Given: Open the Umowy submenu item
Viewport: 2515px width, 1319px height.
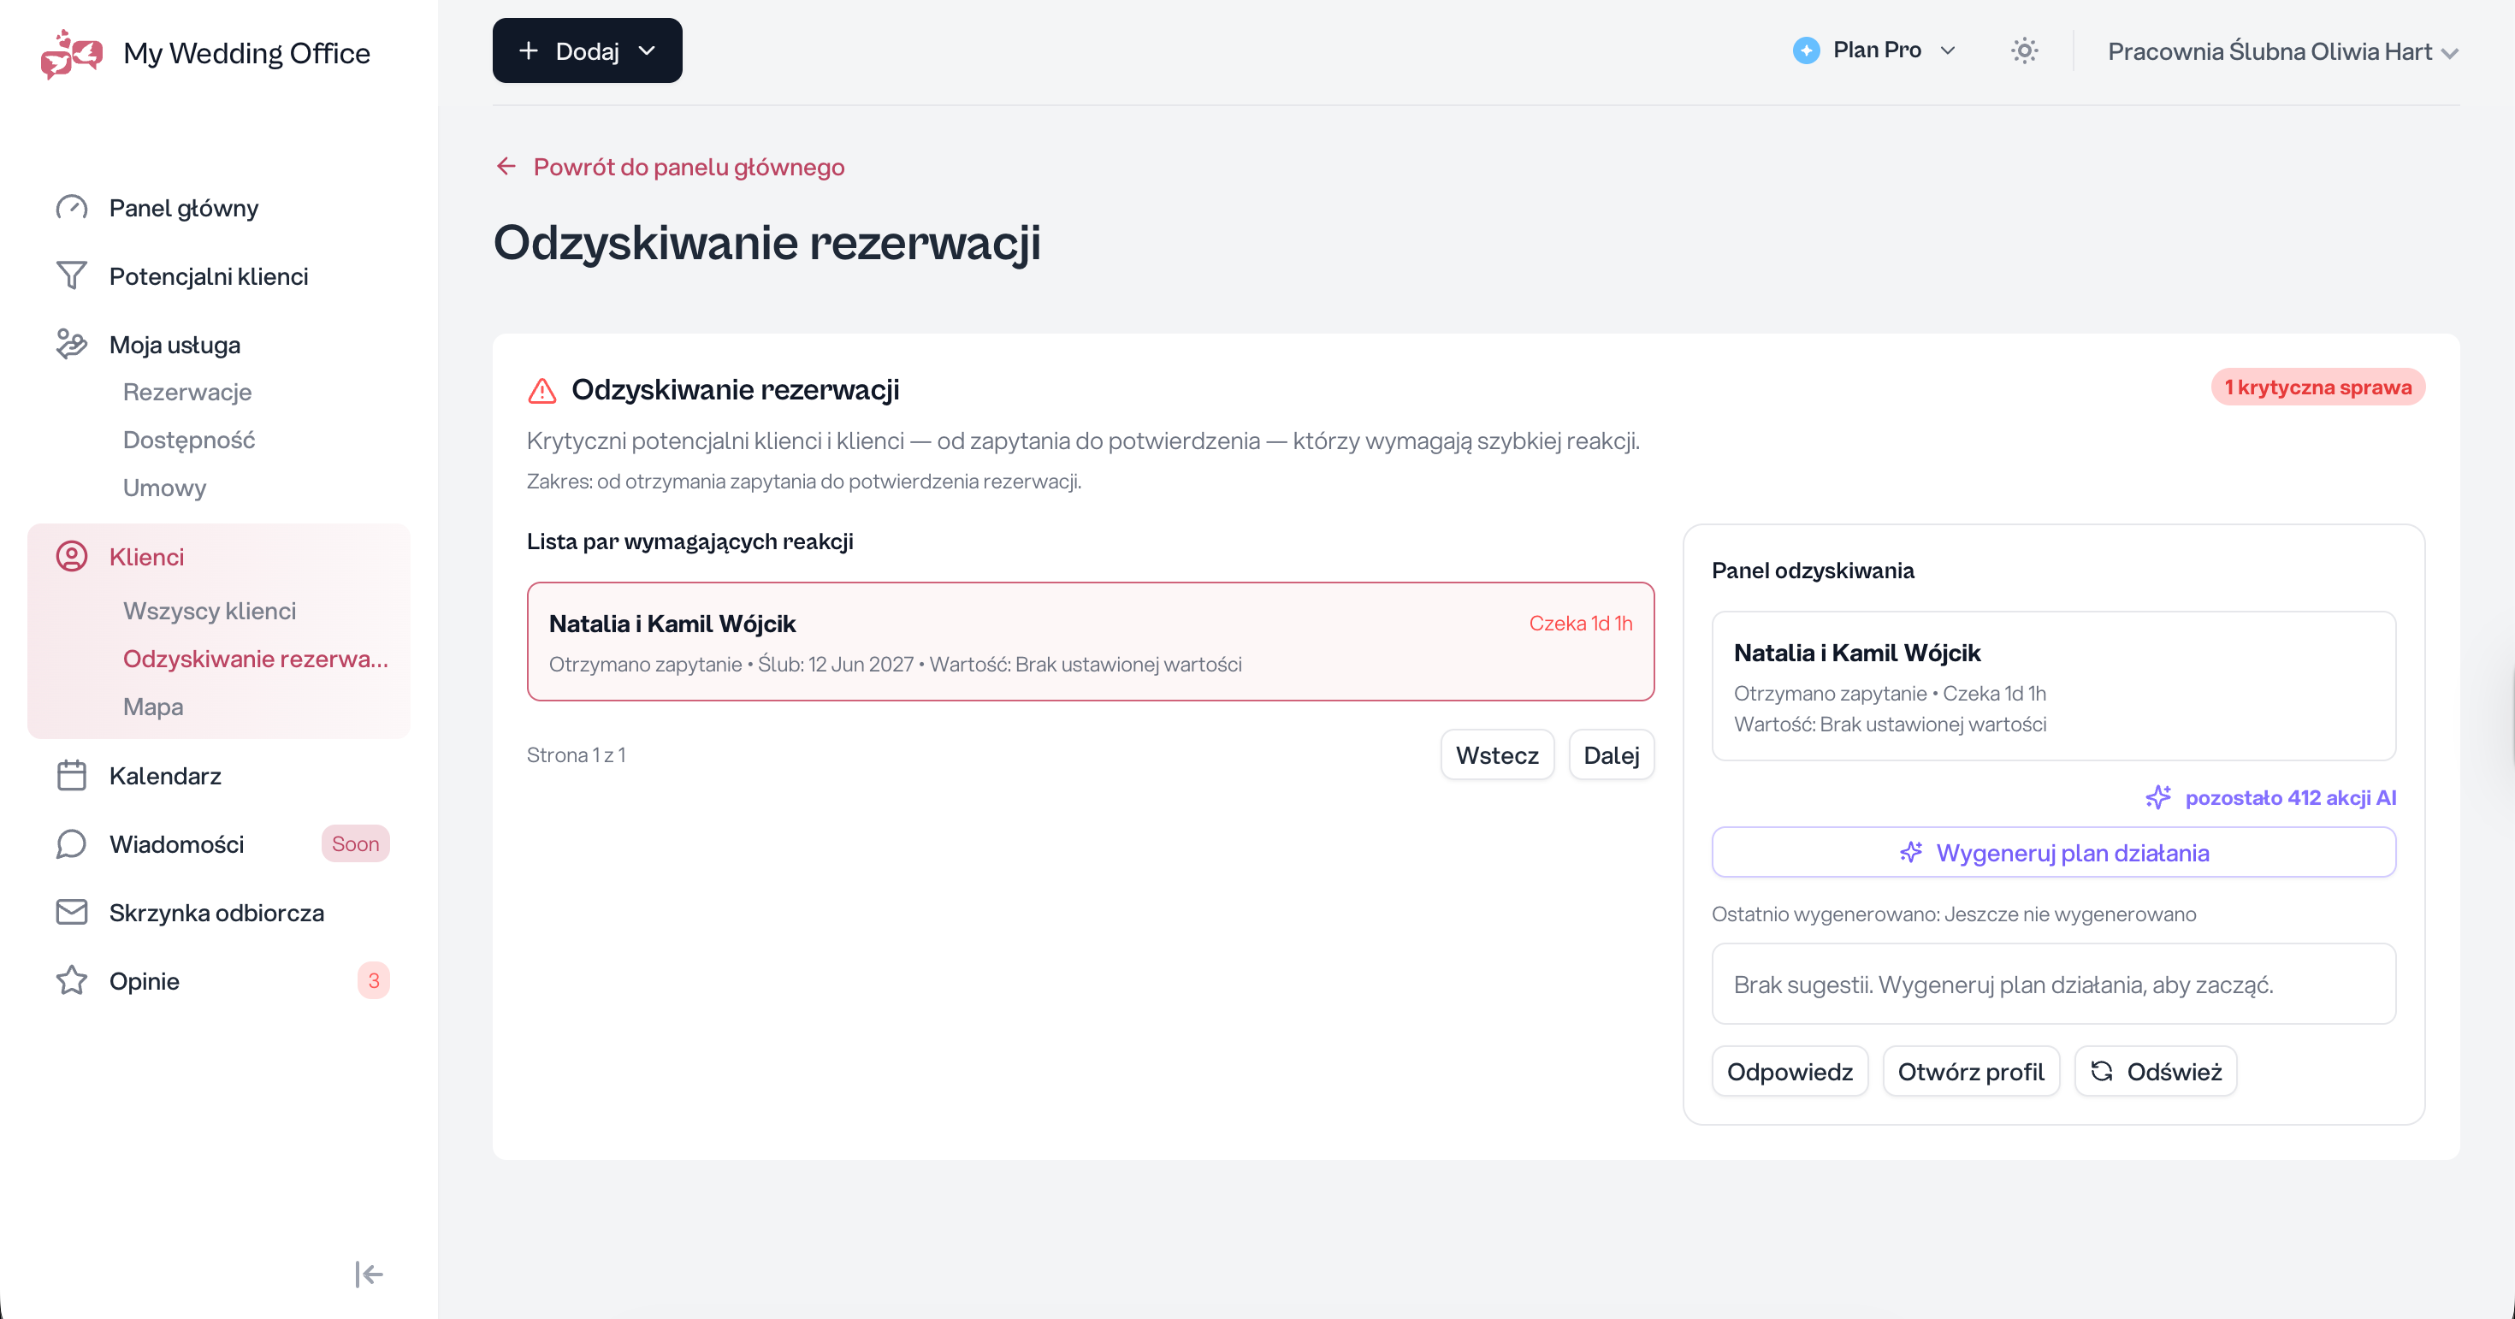Looking at the screenshot, I should click(x=165, y=488).
